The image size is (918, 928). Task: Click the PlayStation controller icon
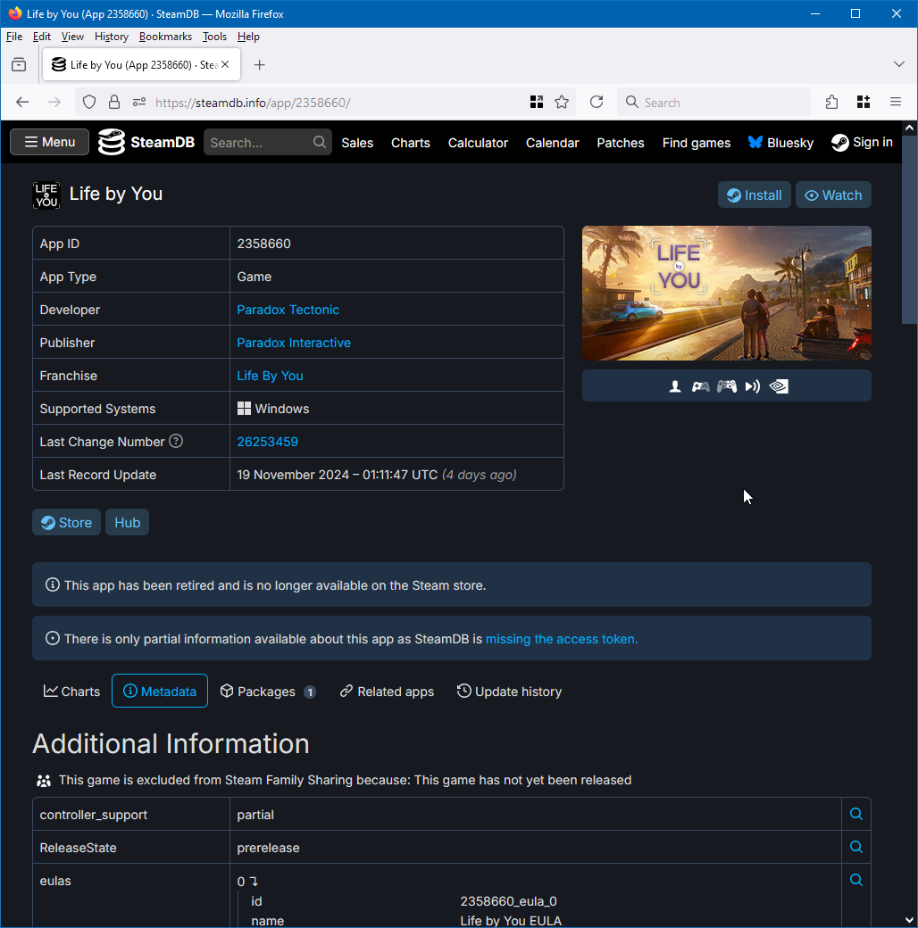pyautogui.click(x=727, y=386)
